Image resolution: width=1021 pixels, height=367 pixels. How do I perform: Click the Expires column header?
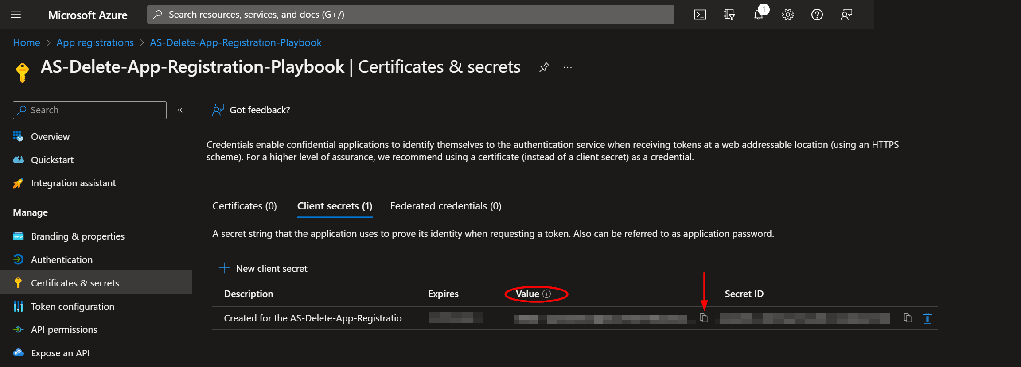click(x=443, y=294)
